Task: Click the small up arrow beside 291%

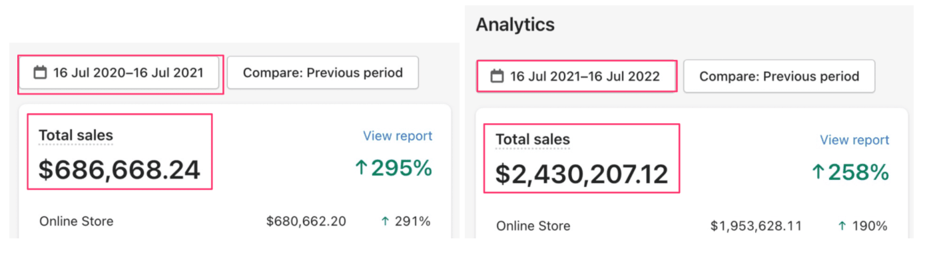Action: 385,222
